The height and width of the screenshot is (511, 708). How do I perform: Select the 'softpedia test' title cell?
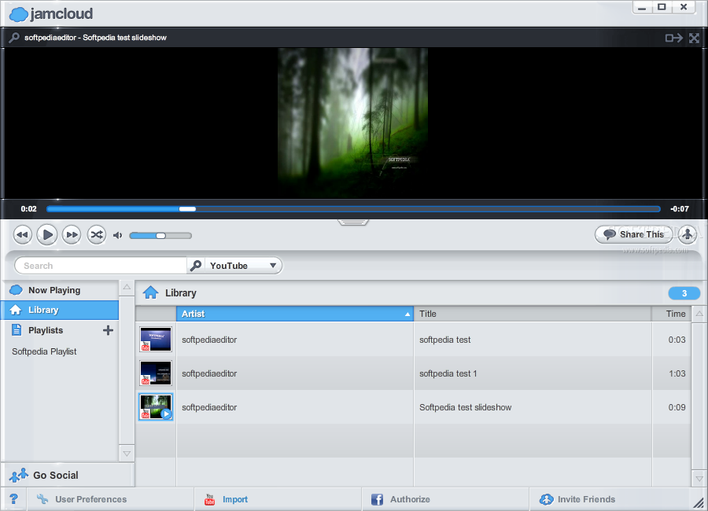point(533,340)
